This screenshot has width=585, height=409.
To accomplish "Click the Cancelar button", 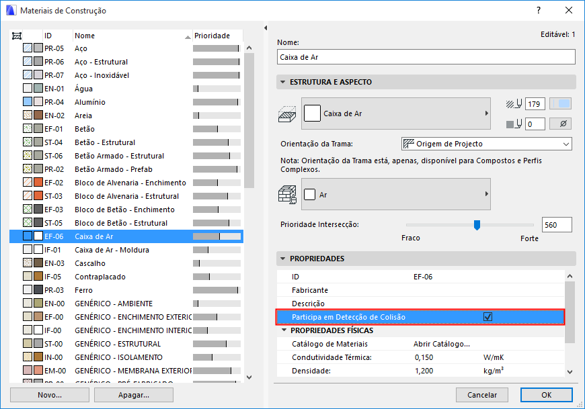I will [x=482, y=395].
